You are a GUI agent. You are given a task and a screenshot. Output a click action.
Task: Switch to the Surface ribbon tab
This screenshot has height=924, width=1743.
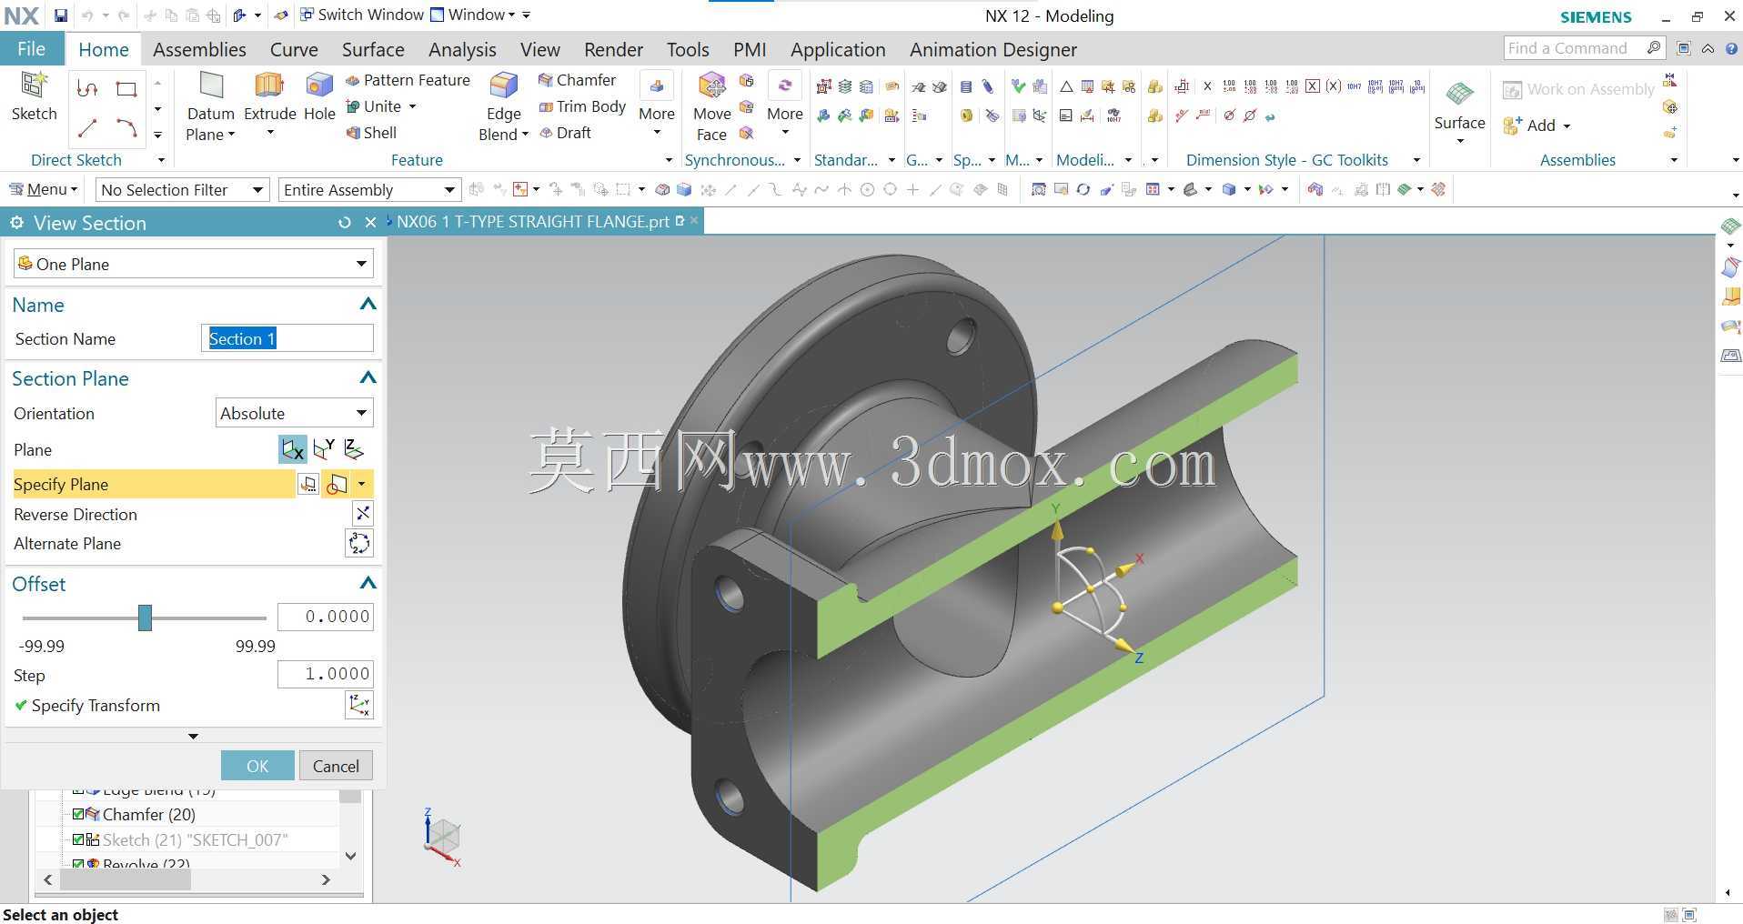[x=373, y=49]
